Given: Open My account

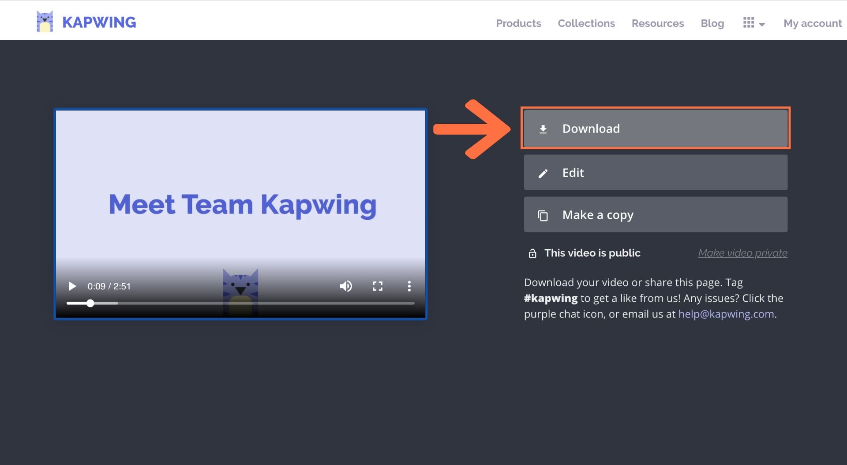Looking at the screenshot, I should coord(812,23).
